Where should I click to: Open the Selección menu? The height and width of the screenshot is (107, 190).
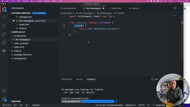click(x=26, y=1)
